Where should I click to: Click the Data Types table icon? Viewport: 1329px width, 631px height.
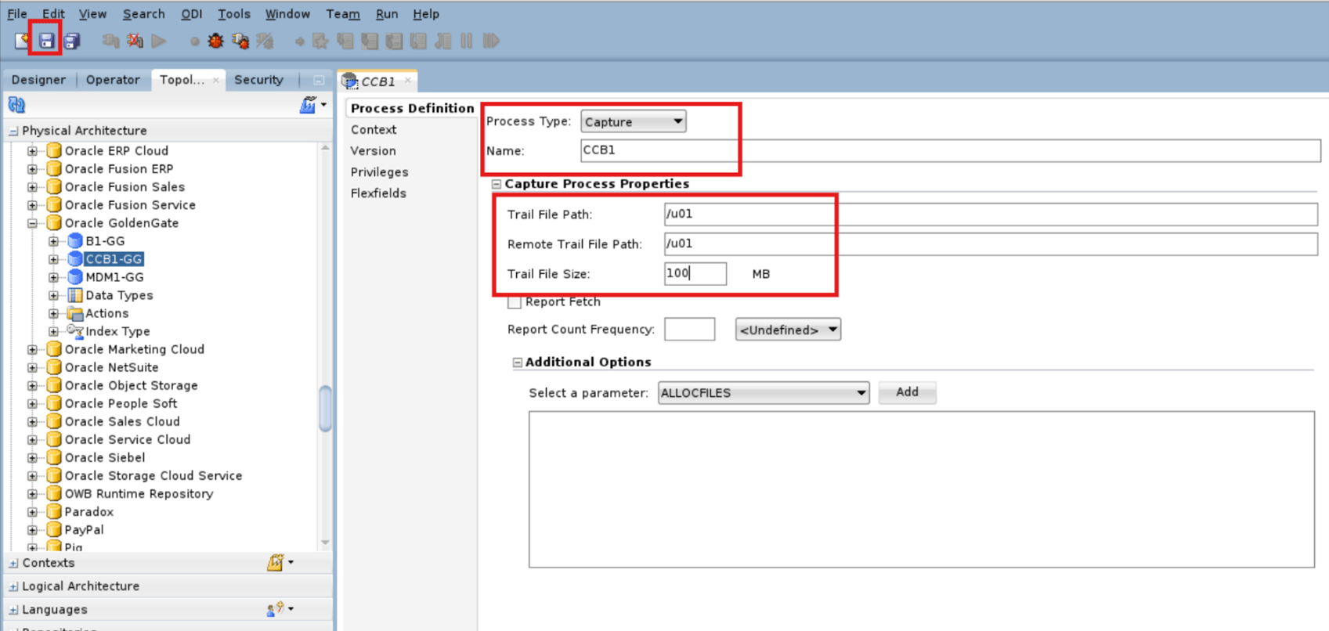point(75,295)
